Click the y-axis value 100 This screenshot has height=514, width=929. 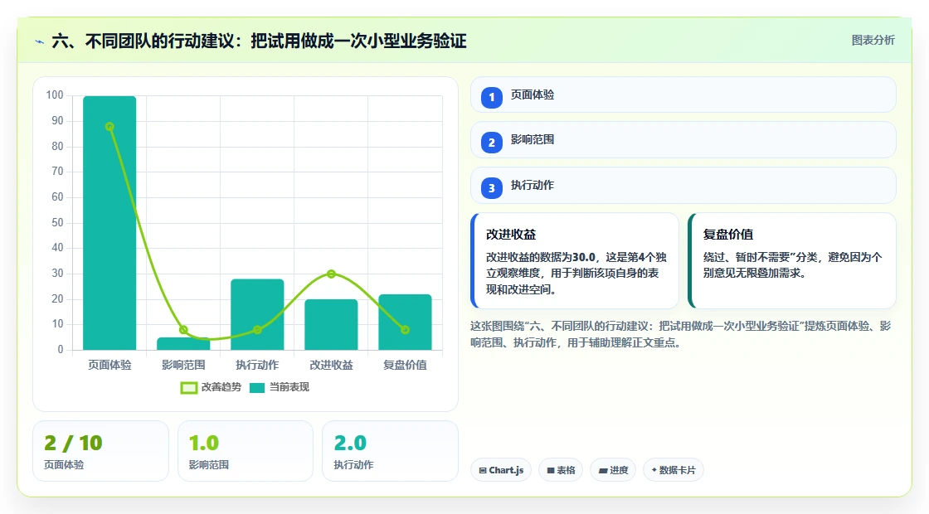pos(55,95)
